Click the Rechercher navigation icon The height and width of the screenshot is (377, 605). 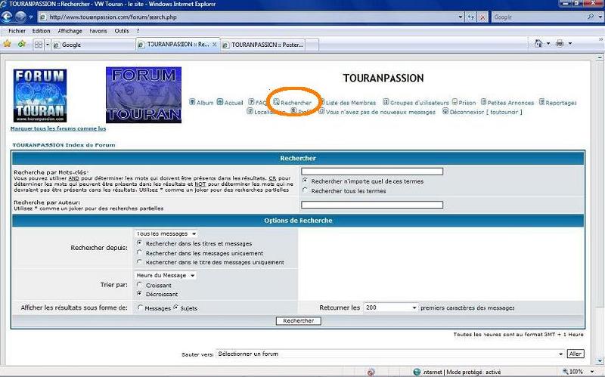coord(276,102)
